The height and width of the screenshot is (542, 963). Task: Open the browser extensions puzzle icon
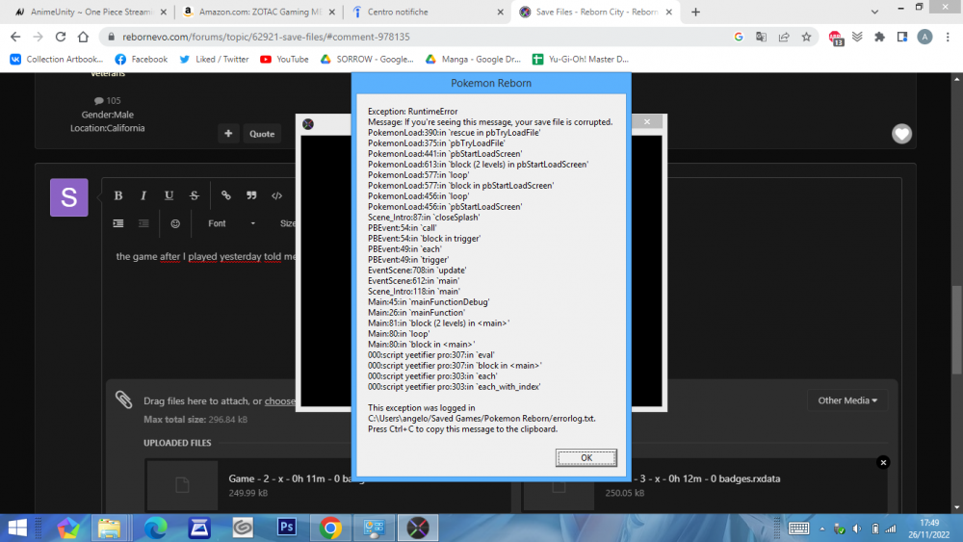[x=879, y=37]
